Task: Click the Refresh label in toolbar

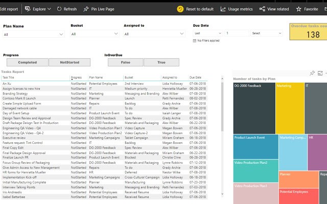Action: coord(70,9)
